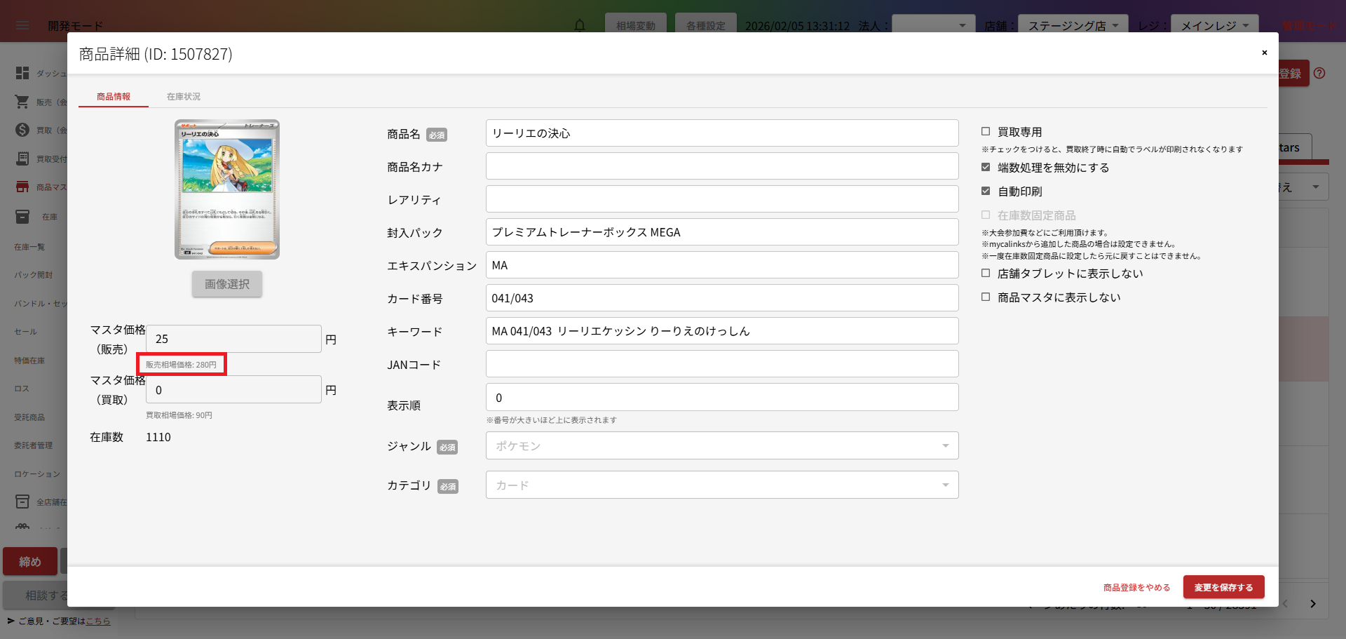The height and width of the screenshot is (639, 1346).
Task: Switch to the 在庫状況 tab
Action: point(183,96)
